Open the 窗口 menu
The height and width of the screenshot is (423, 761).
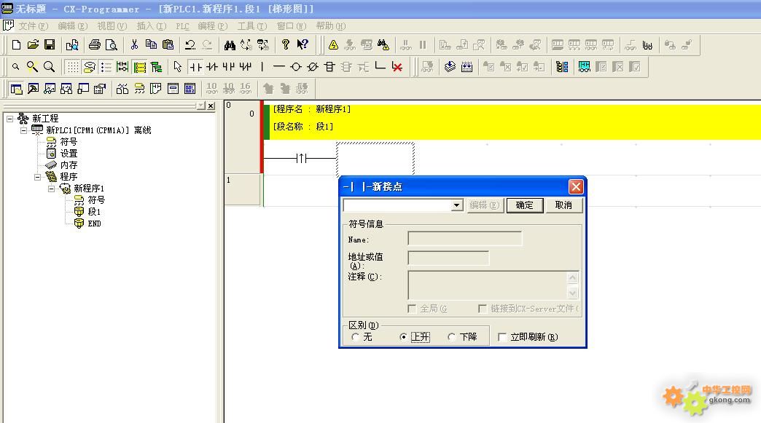[x=291, y=26]
